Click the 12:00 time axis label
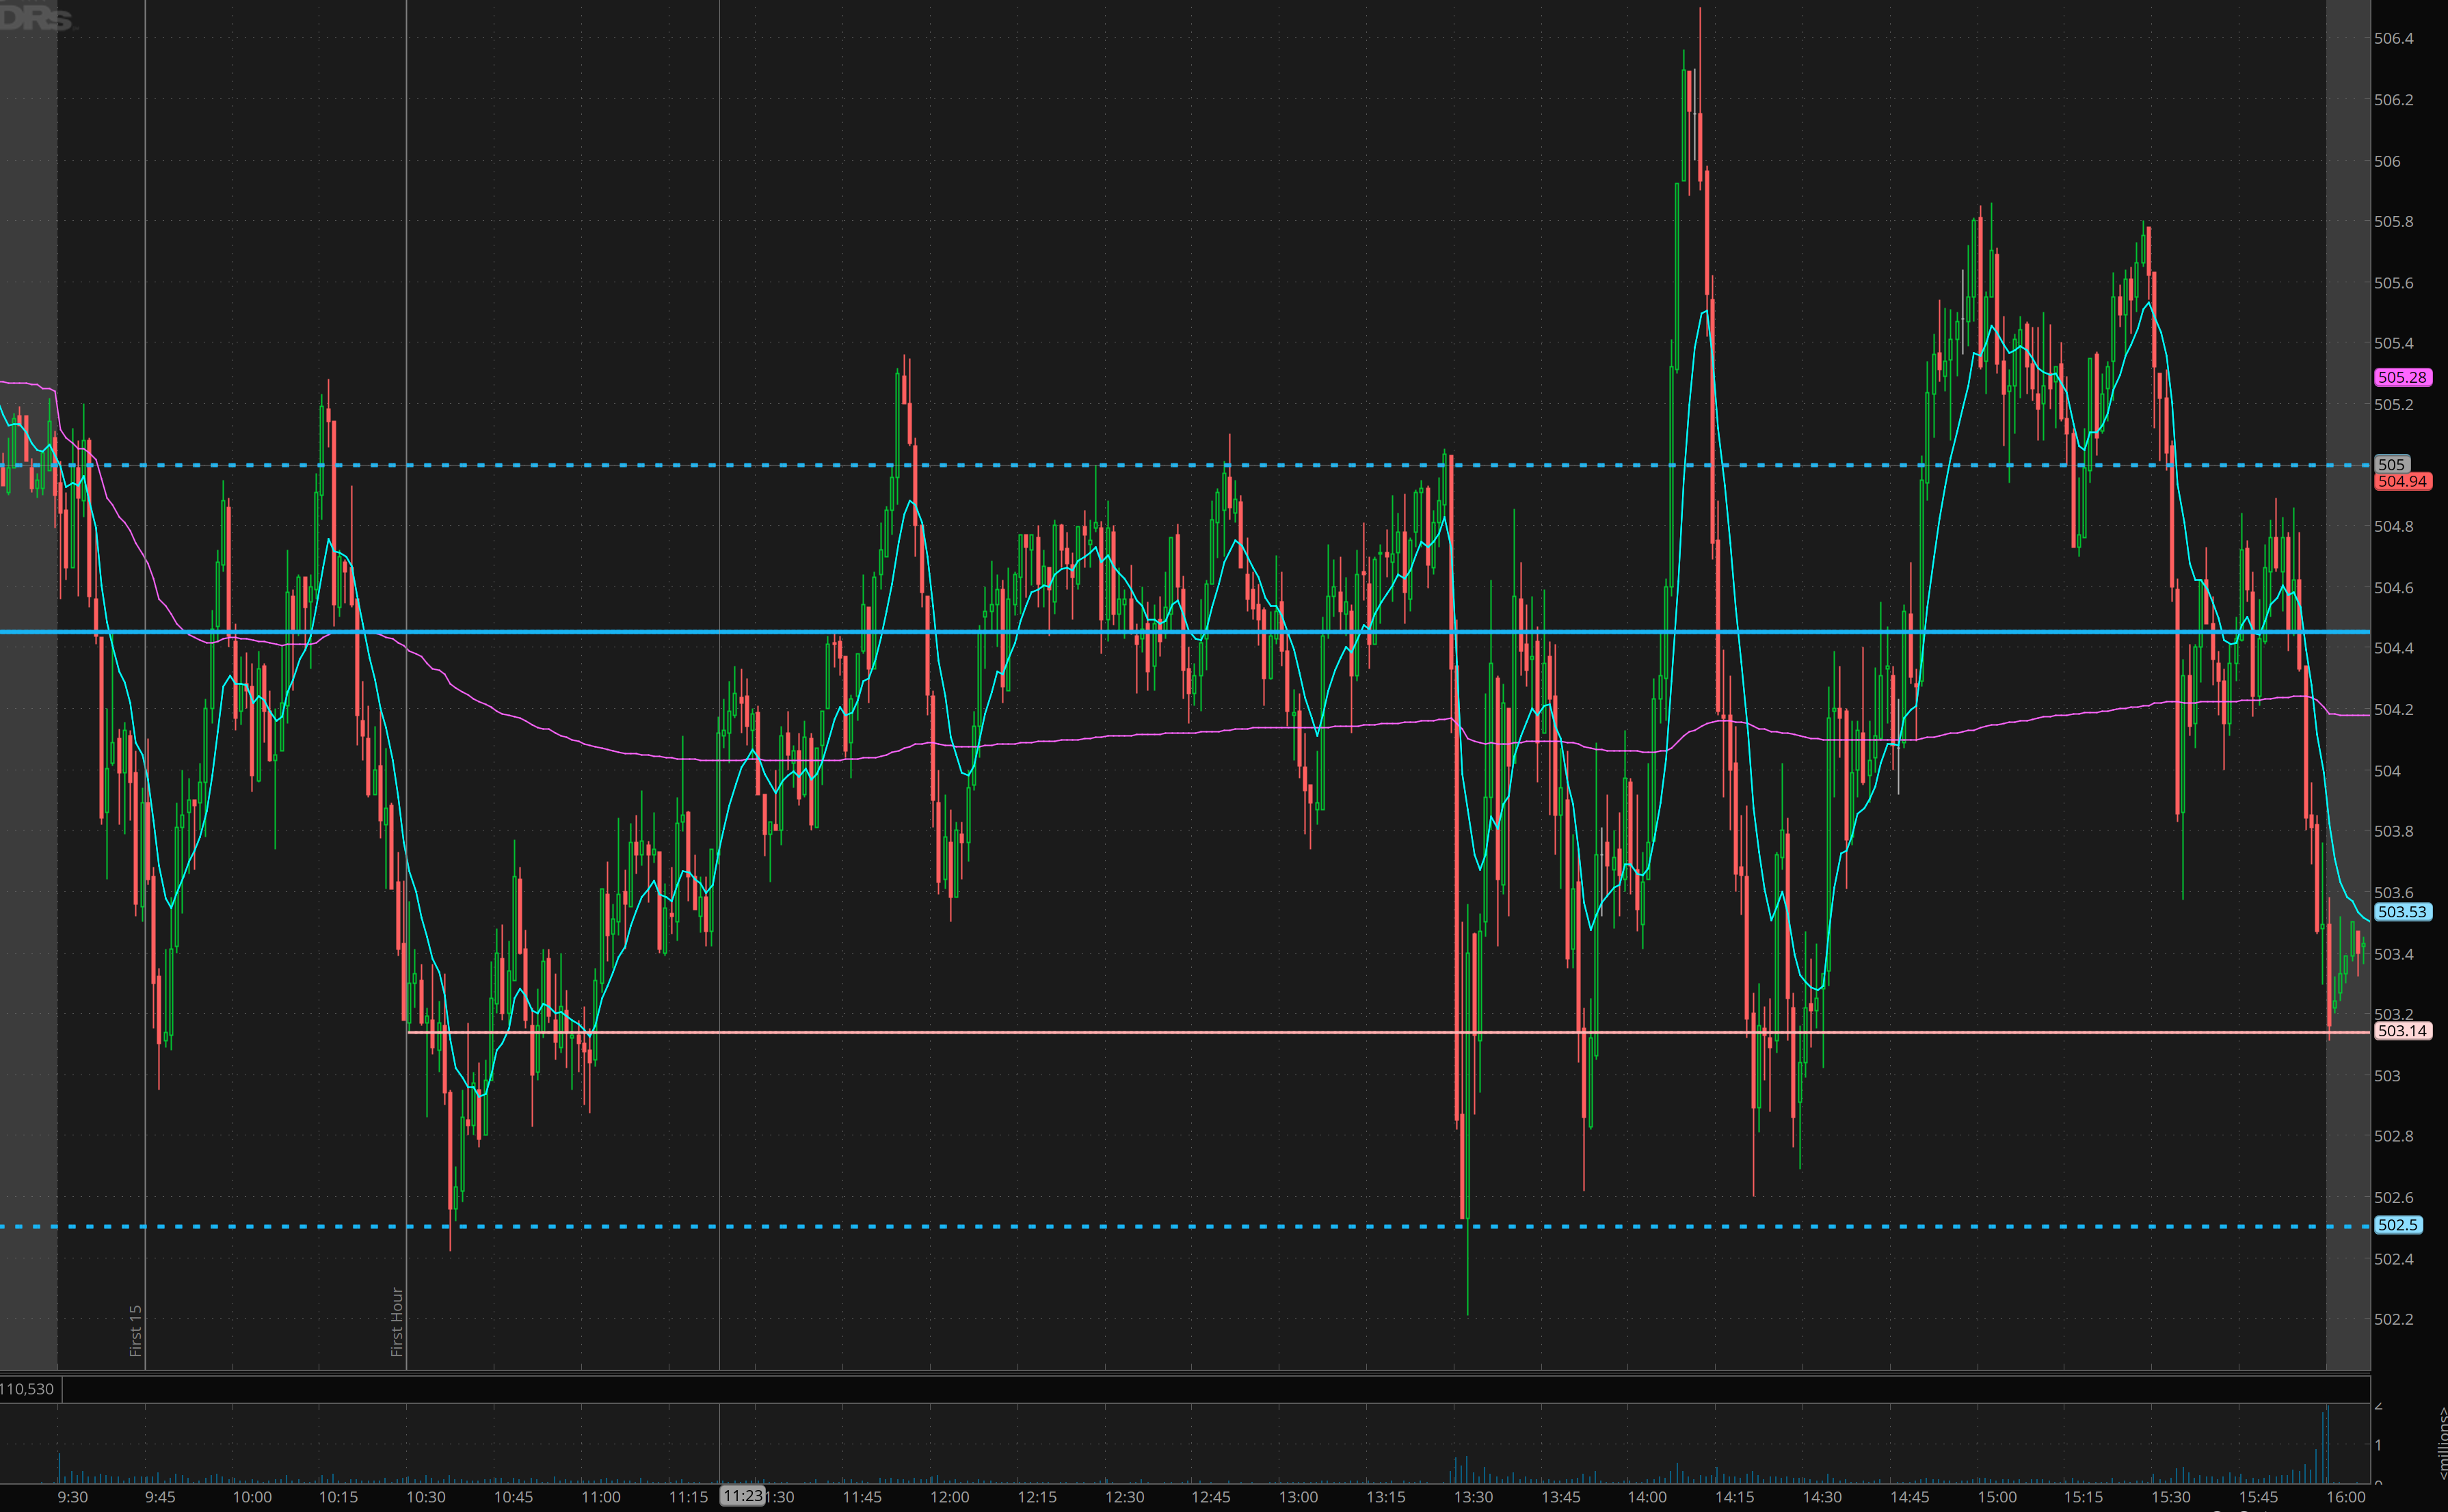 pos(949,1497)
